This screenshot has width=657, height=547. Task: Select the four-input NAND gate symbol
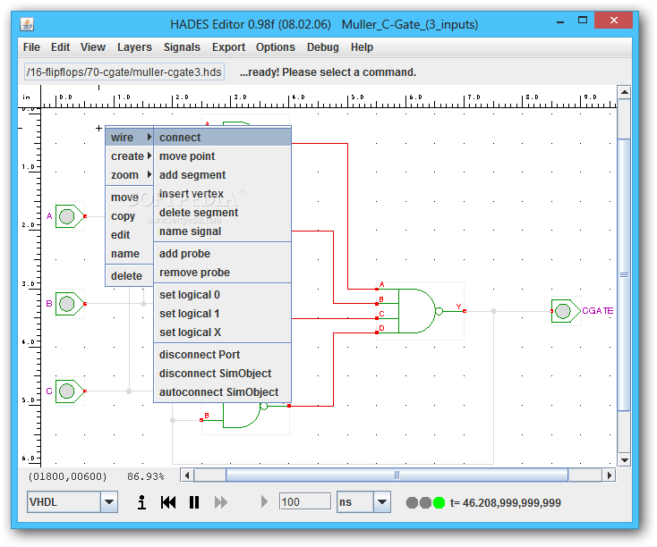tap(419, 311)
